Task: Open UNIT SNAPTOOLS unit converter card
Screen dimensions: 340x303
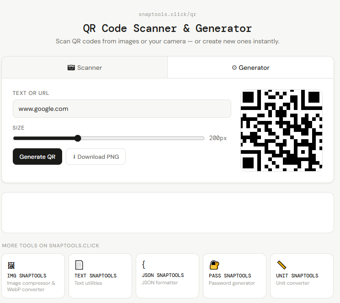Action: coord(302,276)
